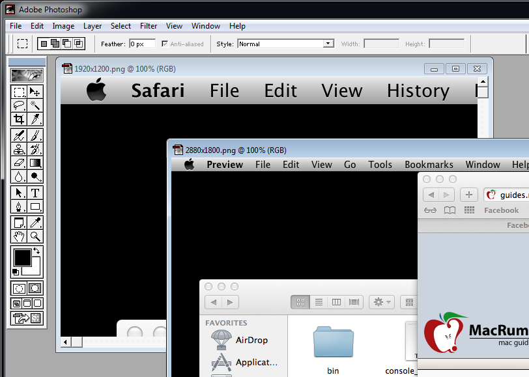Click vertical scrollbar thumb in 1920x1200.png window
The height and width of the screenshot is (377, 529).
[483, 92]
